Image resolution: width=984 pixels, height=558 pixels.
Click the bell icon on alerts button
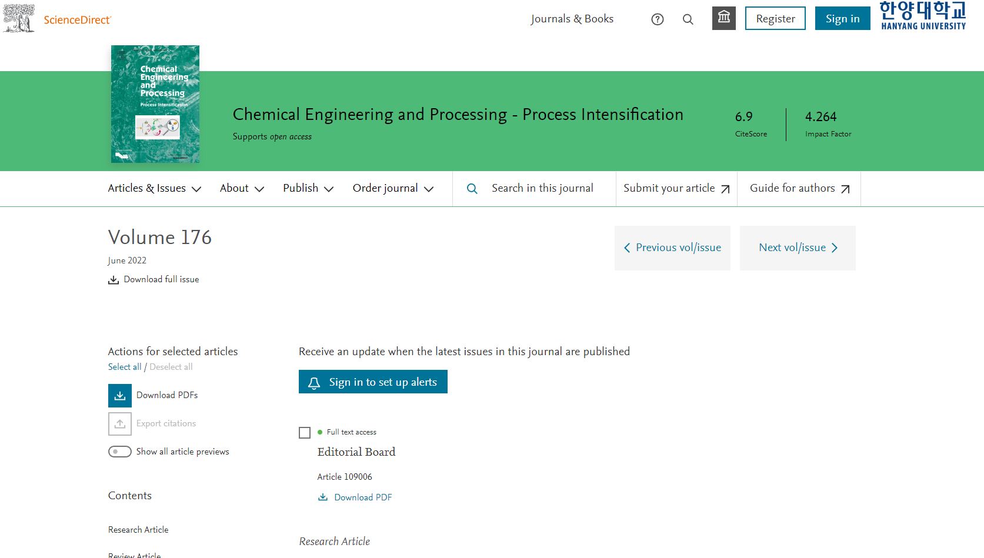[x=314, y=383]
